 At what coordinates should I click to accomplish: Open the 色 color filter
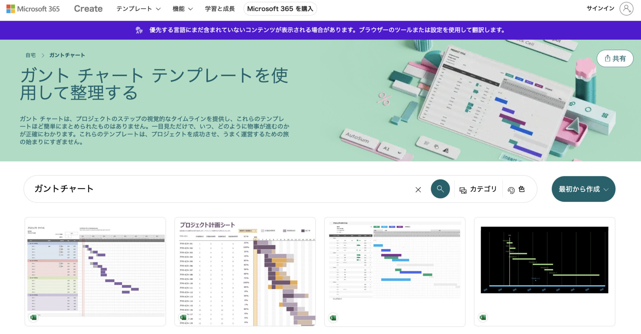[x=516, y=189]
